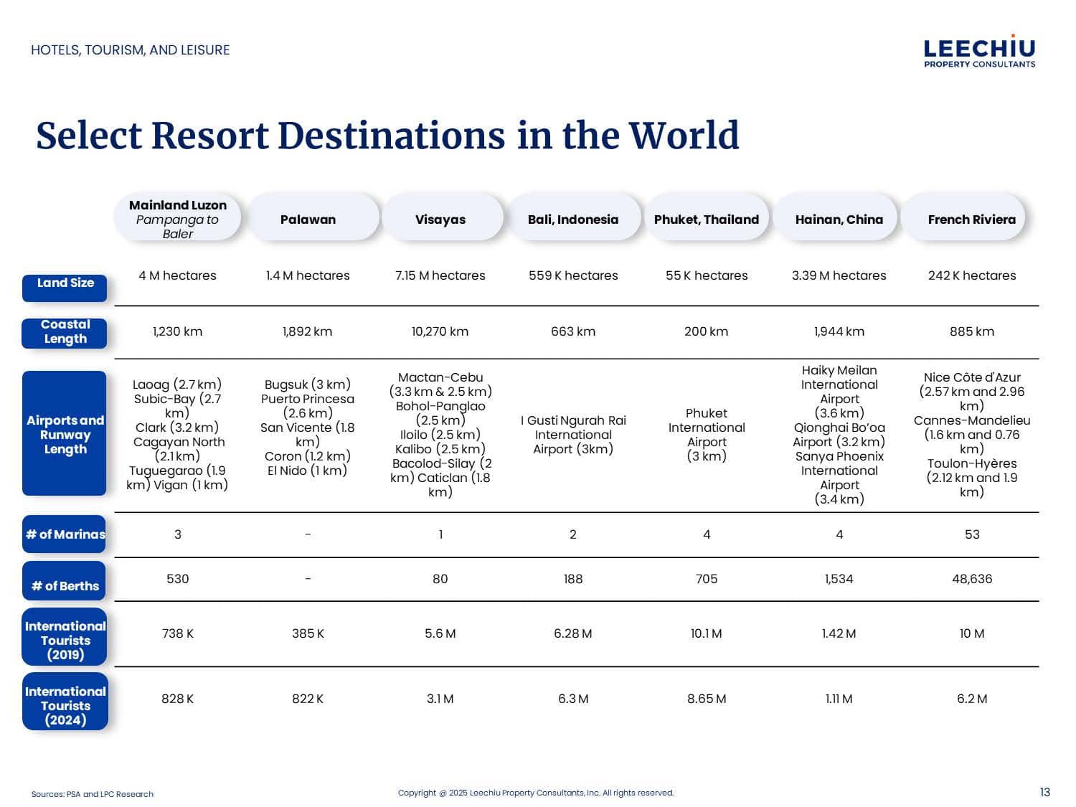This screenshot has width=1076, height=807.
Task: Click the Sources: PSA and LPC Research footnote
Action: (92, 794)
